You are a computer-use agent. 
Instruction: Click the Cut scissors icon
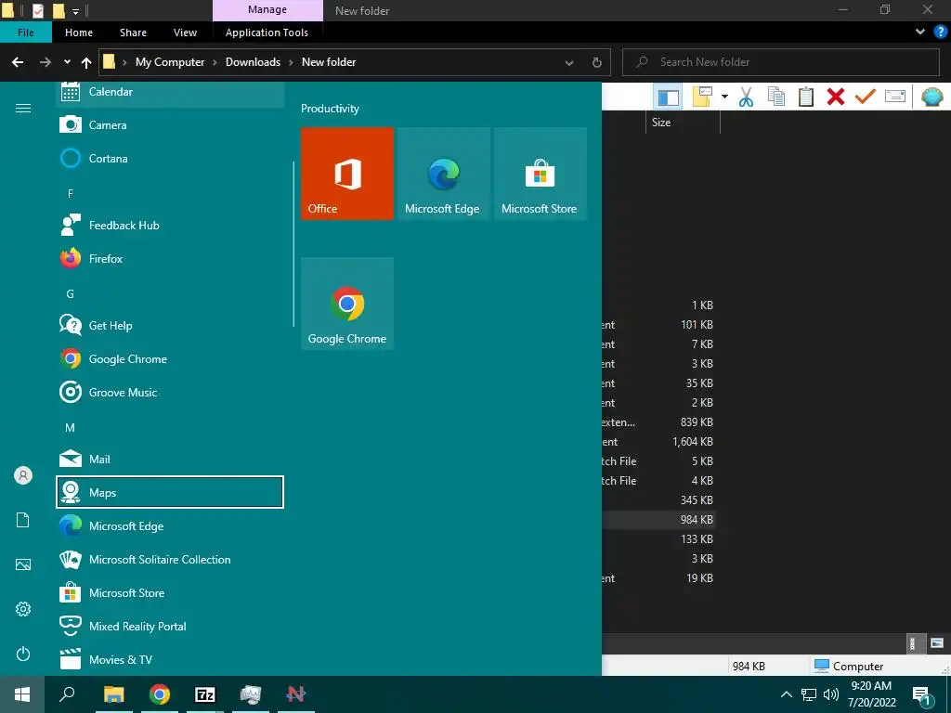[746, 97]
